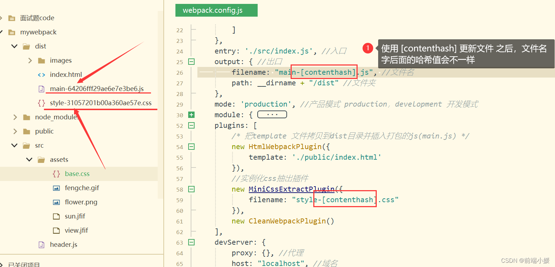Expand the images folder chevron
The image size is (555, 267).
[30, 60]
